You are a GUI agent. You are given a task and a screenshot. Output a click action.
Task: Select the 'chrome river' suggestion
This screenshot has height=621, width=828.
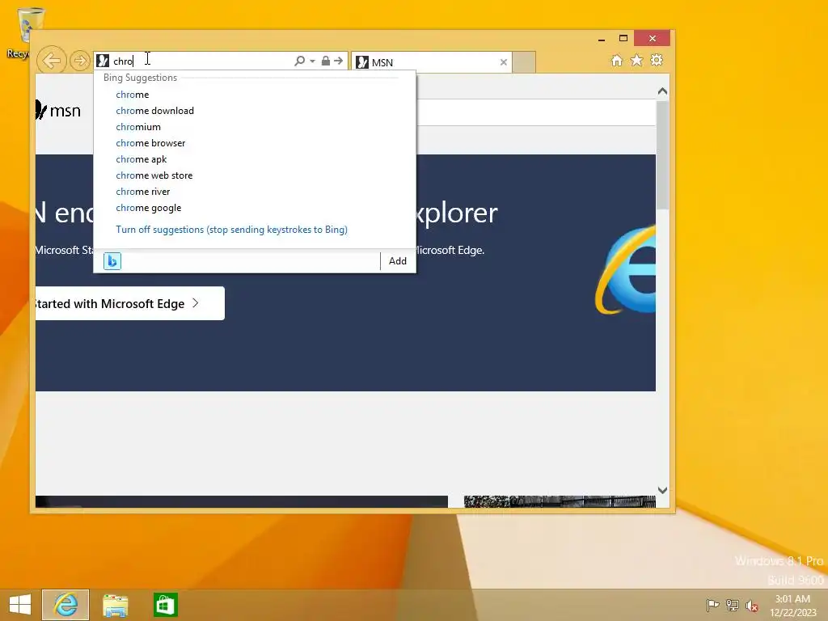point(255,192)
